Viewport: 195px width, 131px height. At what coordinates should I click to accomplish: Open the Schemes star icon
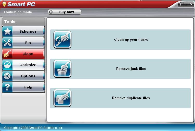point(8,31)
